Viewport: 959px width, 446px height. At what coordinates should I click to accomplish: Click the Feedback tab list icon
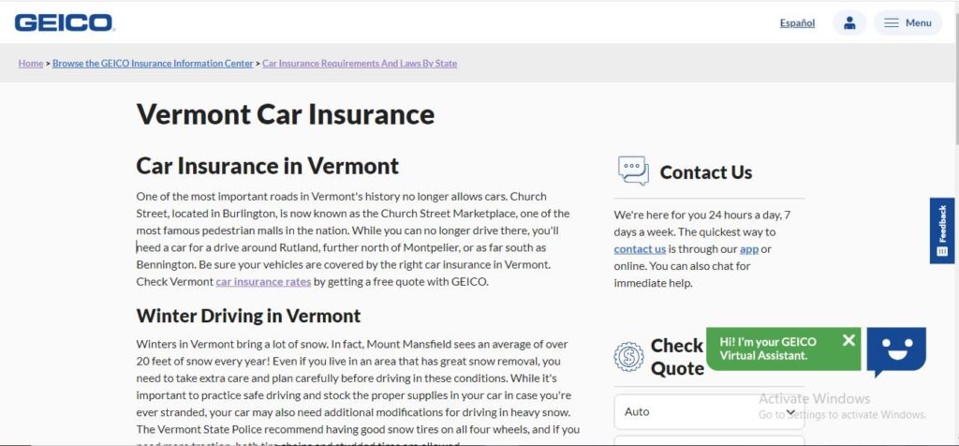(942, 251)
